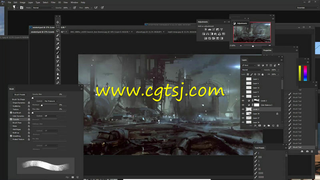This screenshot has height=180, width=320.
Task: Open Flow Jitter control dropdown set to Off
Action: (x=51, y=116)
